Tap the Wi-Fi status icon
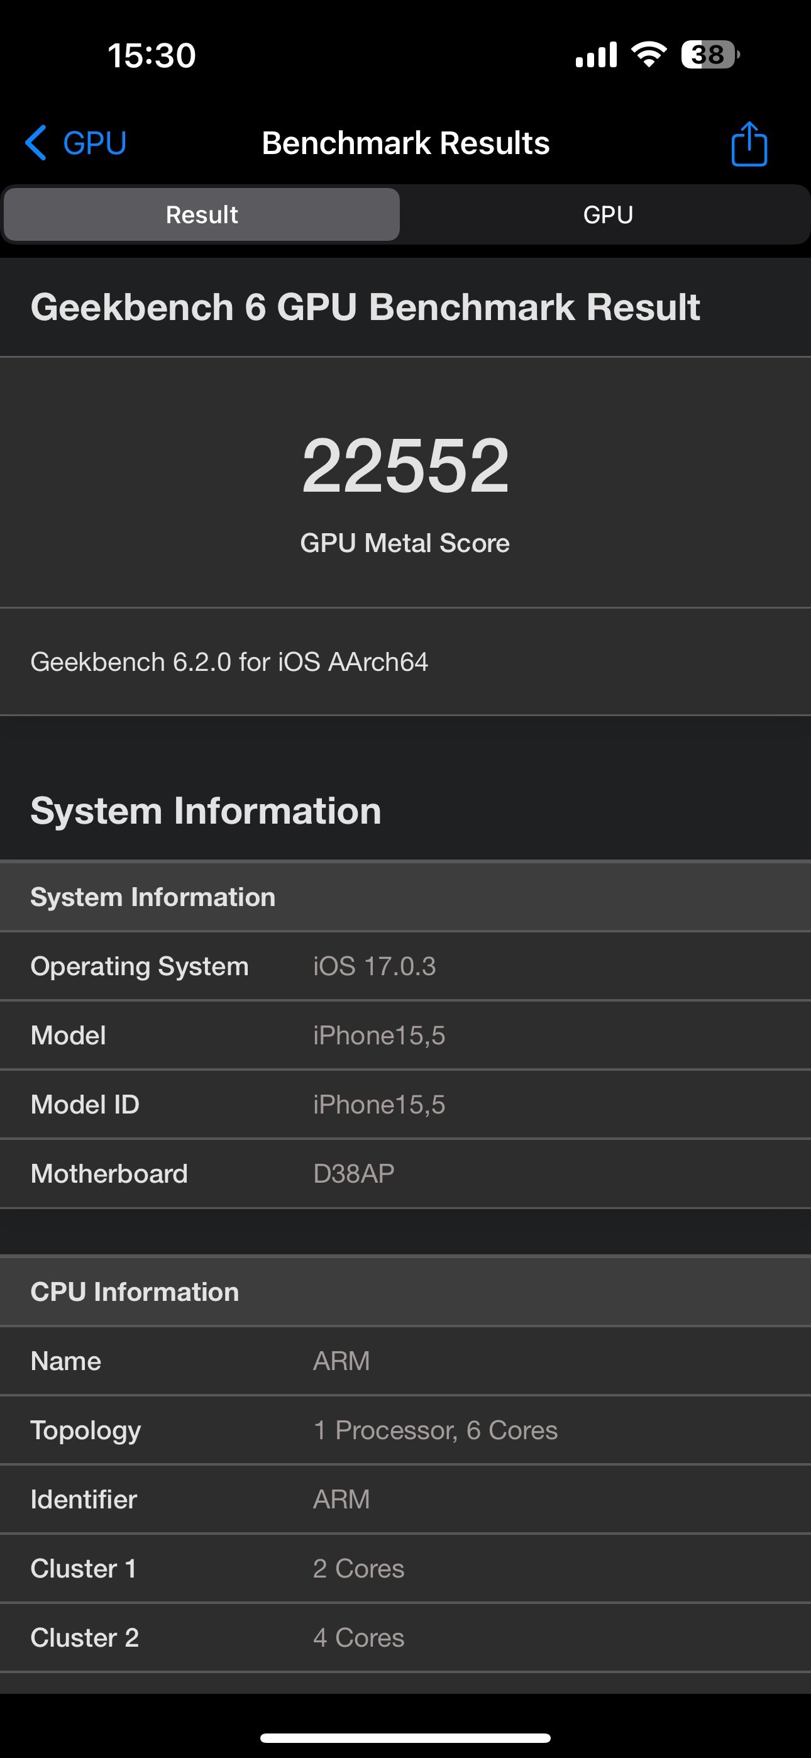Screen dimensions: 811x1758 coord(649,54)
